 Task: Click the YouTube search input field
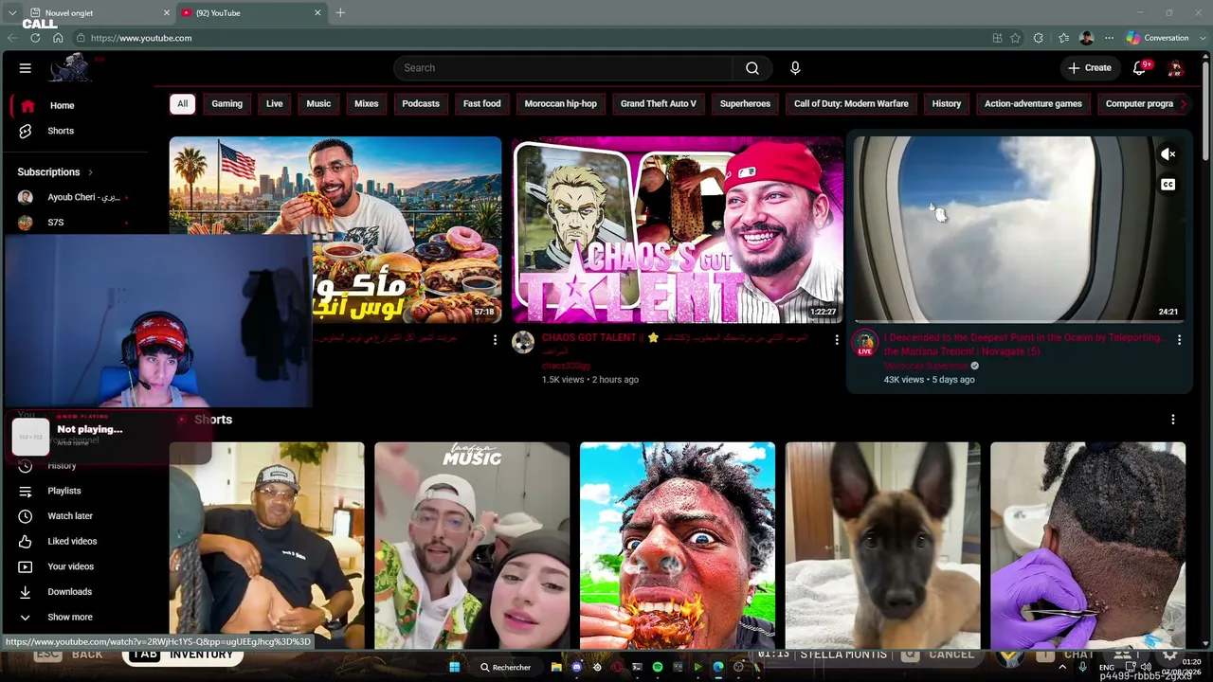coord(563,68)
